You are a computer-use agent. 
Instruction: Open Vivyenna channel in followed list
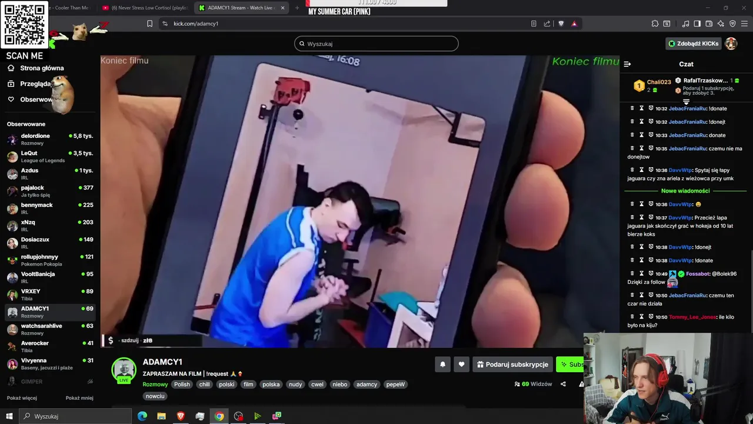50,364
